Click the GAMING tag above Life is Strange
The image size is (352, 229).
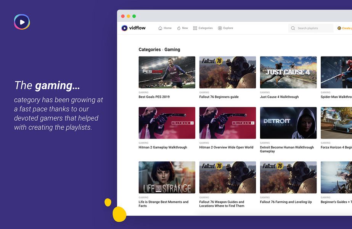(143, 198)
